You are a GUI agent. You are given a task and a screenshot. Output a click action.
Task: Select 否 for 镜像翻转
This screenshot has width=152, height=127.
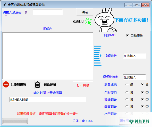coord(142,100)
